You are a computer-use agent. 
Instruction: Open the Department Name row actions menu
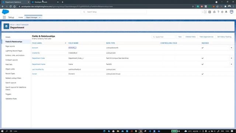tap(231, 64)
